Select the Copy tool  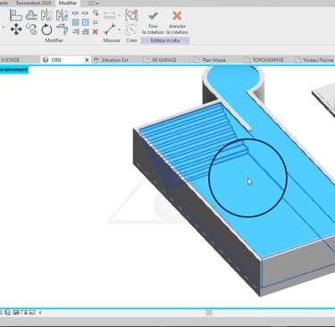[31, 29]
